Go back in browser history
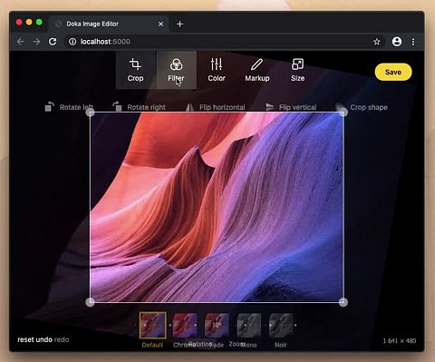Viewport: 435px width, 362px height. pos(20,42)
